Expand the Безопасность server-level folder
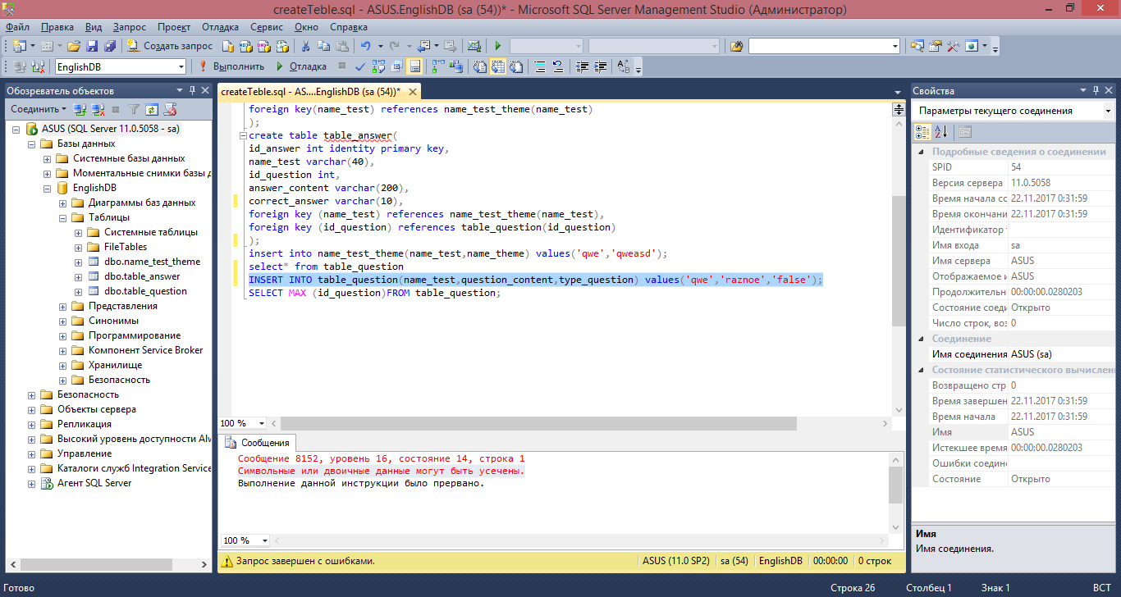Screen dimensions: 1121x597 coord(31,394)
